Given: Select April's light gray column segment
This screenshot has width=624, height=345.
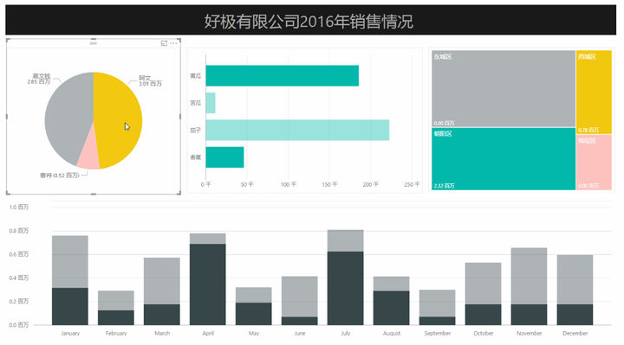Looking at the screenshot, I should click(x=208, y=239).
